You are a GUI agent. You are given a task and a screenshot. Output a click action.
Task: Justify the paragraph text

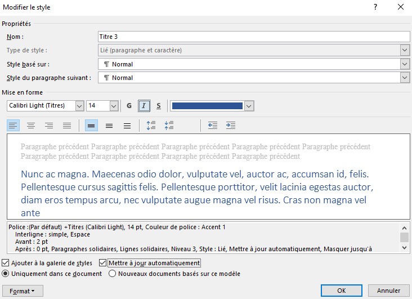click(67, 126)
